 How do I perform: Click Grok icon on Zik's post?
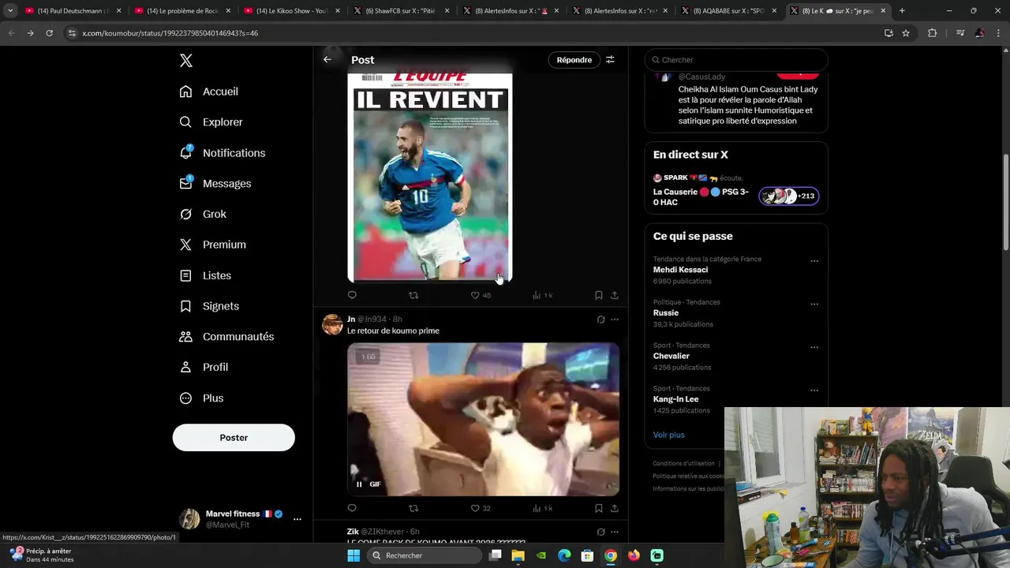pyautogui.click(x=600, y=532)
